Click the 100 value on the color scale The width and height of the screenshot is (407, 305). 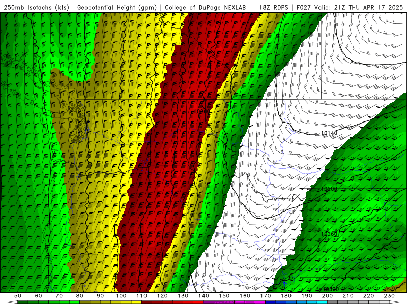click(x=121, y=296)
